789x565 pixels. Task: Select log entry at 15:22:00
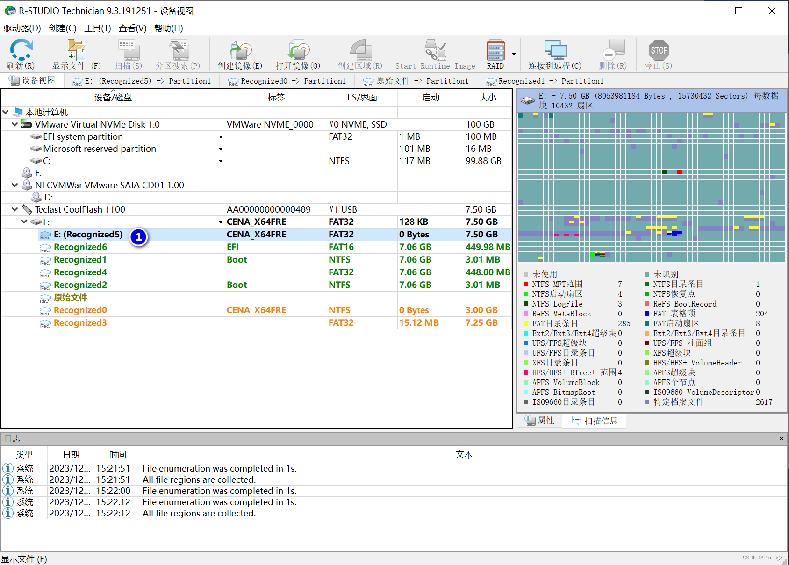[x=394, y=491]
